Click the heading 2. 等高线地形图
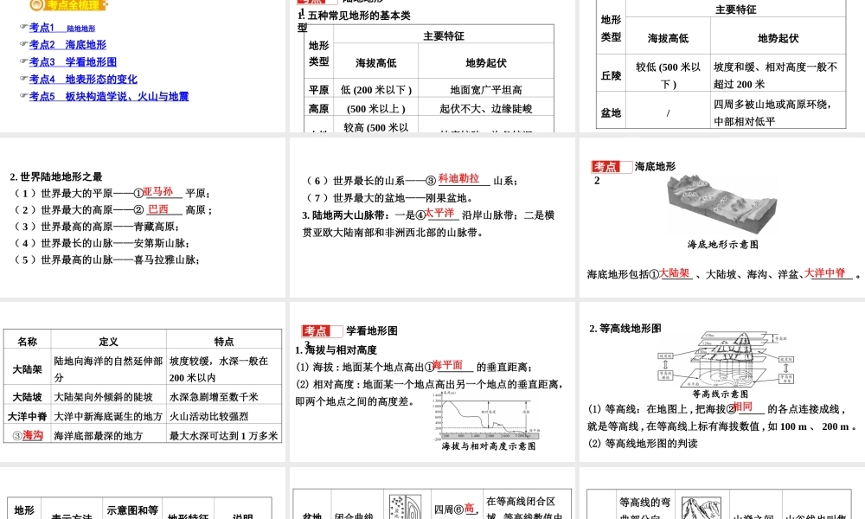Screen dimensions: 865x519 pos(625,328)
